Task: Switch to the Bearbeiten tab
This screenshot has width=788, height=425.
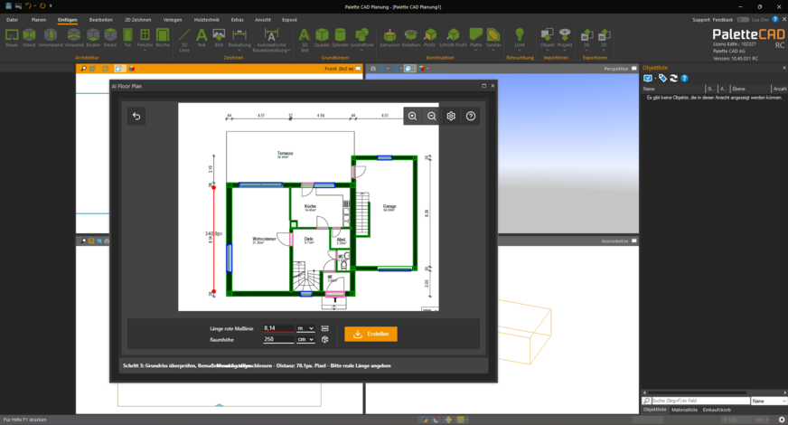Action: pyautogui.click(x=101, y=20)
